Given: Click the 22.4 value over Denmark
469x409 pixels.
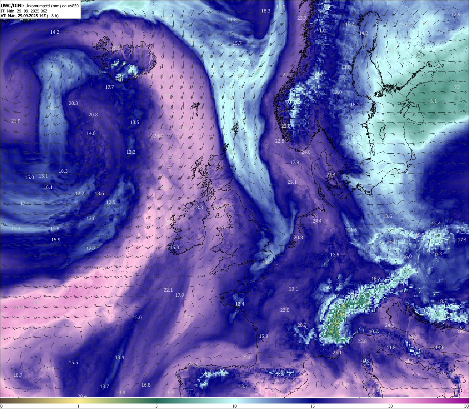Looking at the screenshot, I should point(331,175).
